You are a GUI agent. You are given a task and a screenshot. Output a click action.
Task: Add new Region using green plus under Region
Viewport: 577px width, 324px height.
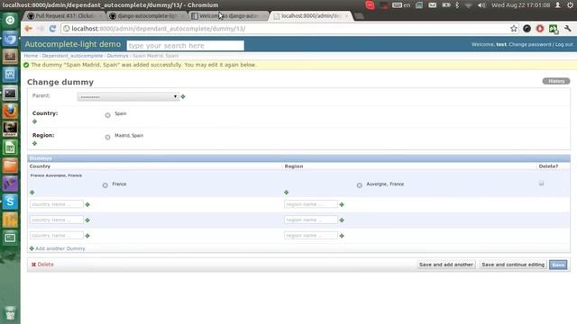click(x=34, y=144)
